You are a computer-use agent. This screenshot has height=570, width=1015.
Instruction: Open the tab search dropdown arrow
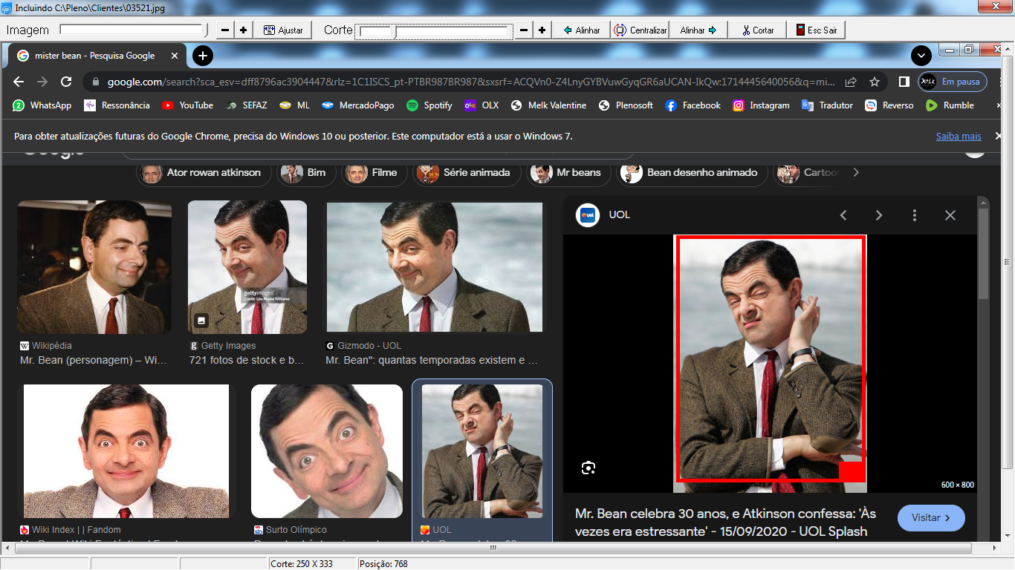(x=921, y=56)
